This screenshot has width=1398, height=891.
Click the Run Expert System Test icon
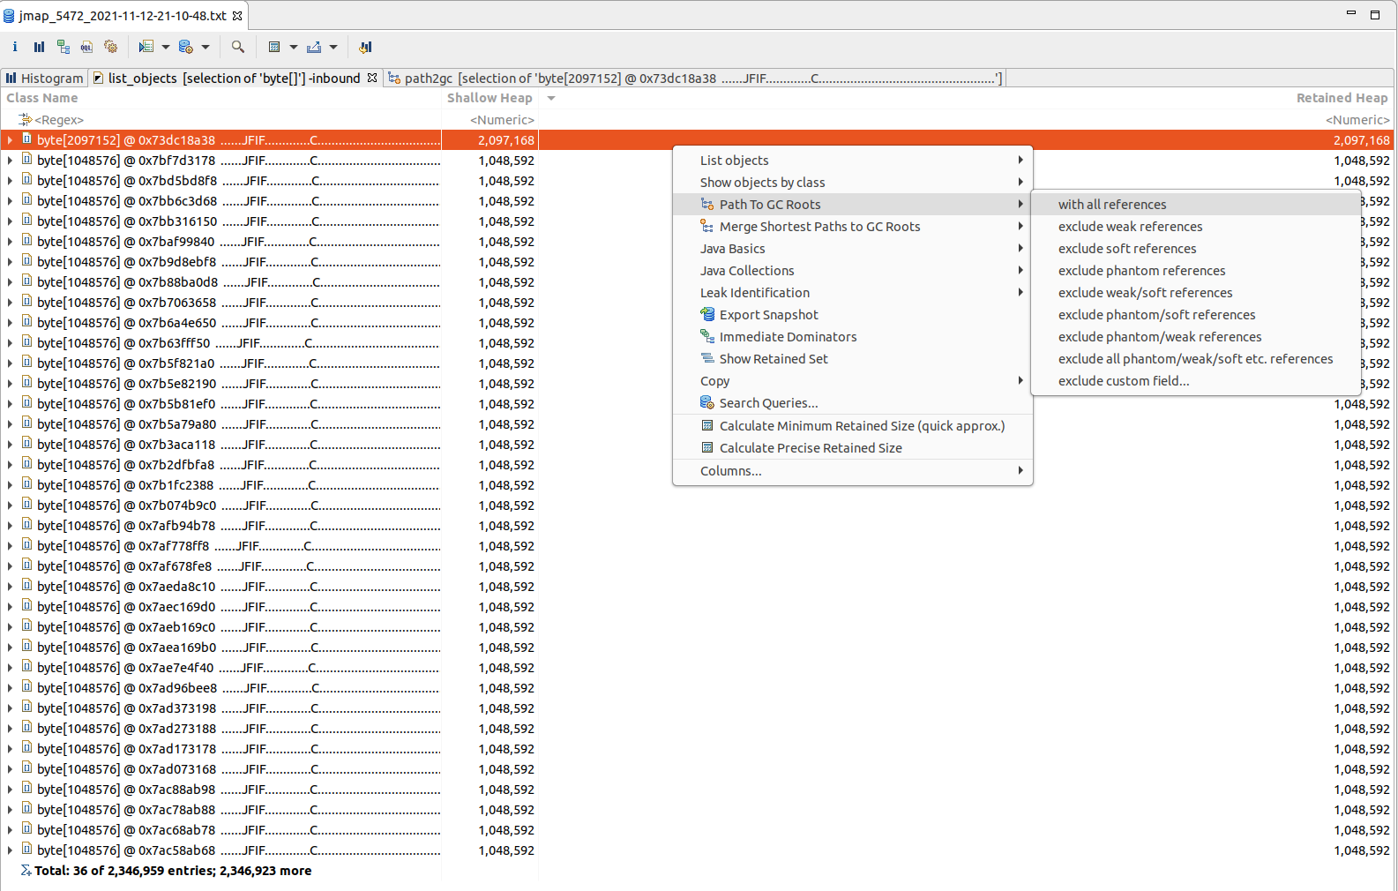(x=146, y=47)
